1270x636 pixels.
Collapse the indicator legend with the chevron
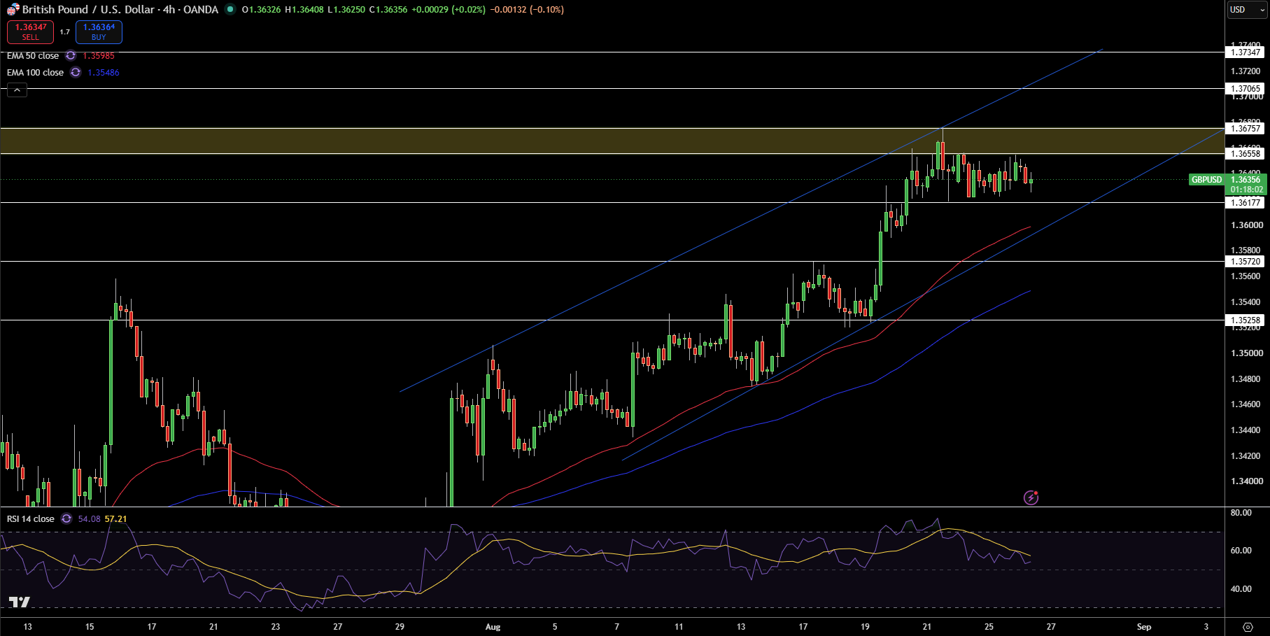[x=17, y=90]
